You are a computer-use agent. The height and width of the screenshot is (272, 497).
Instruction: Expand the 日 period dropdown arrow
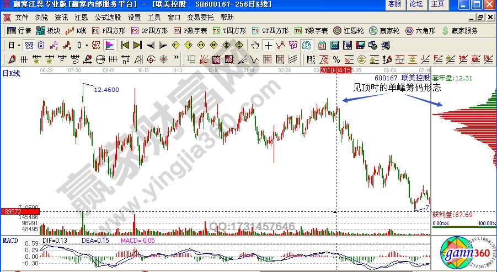pos(19,46)
